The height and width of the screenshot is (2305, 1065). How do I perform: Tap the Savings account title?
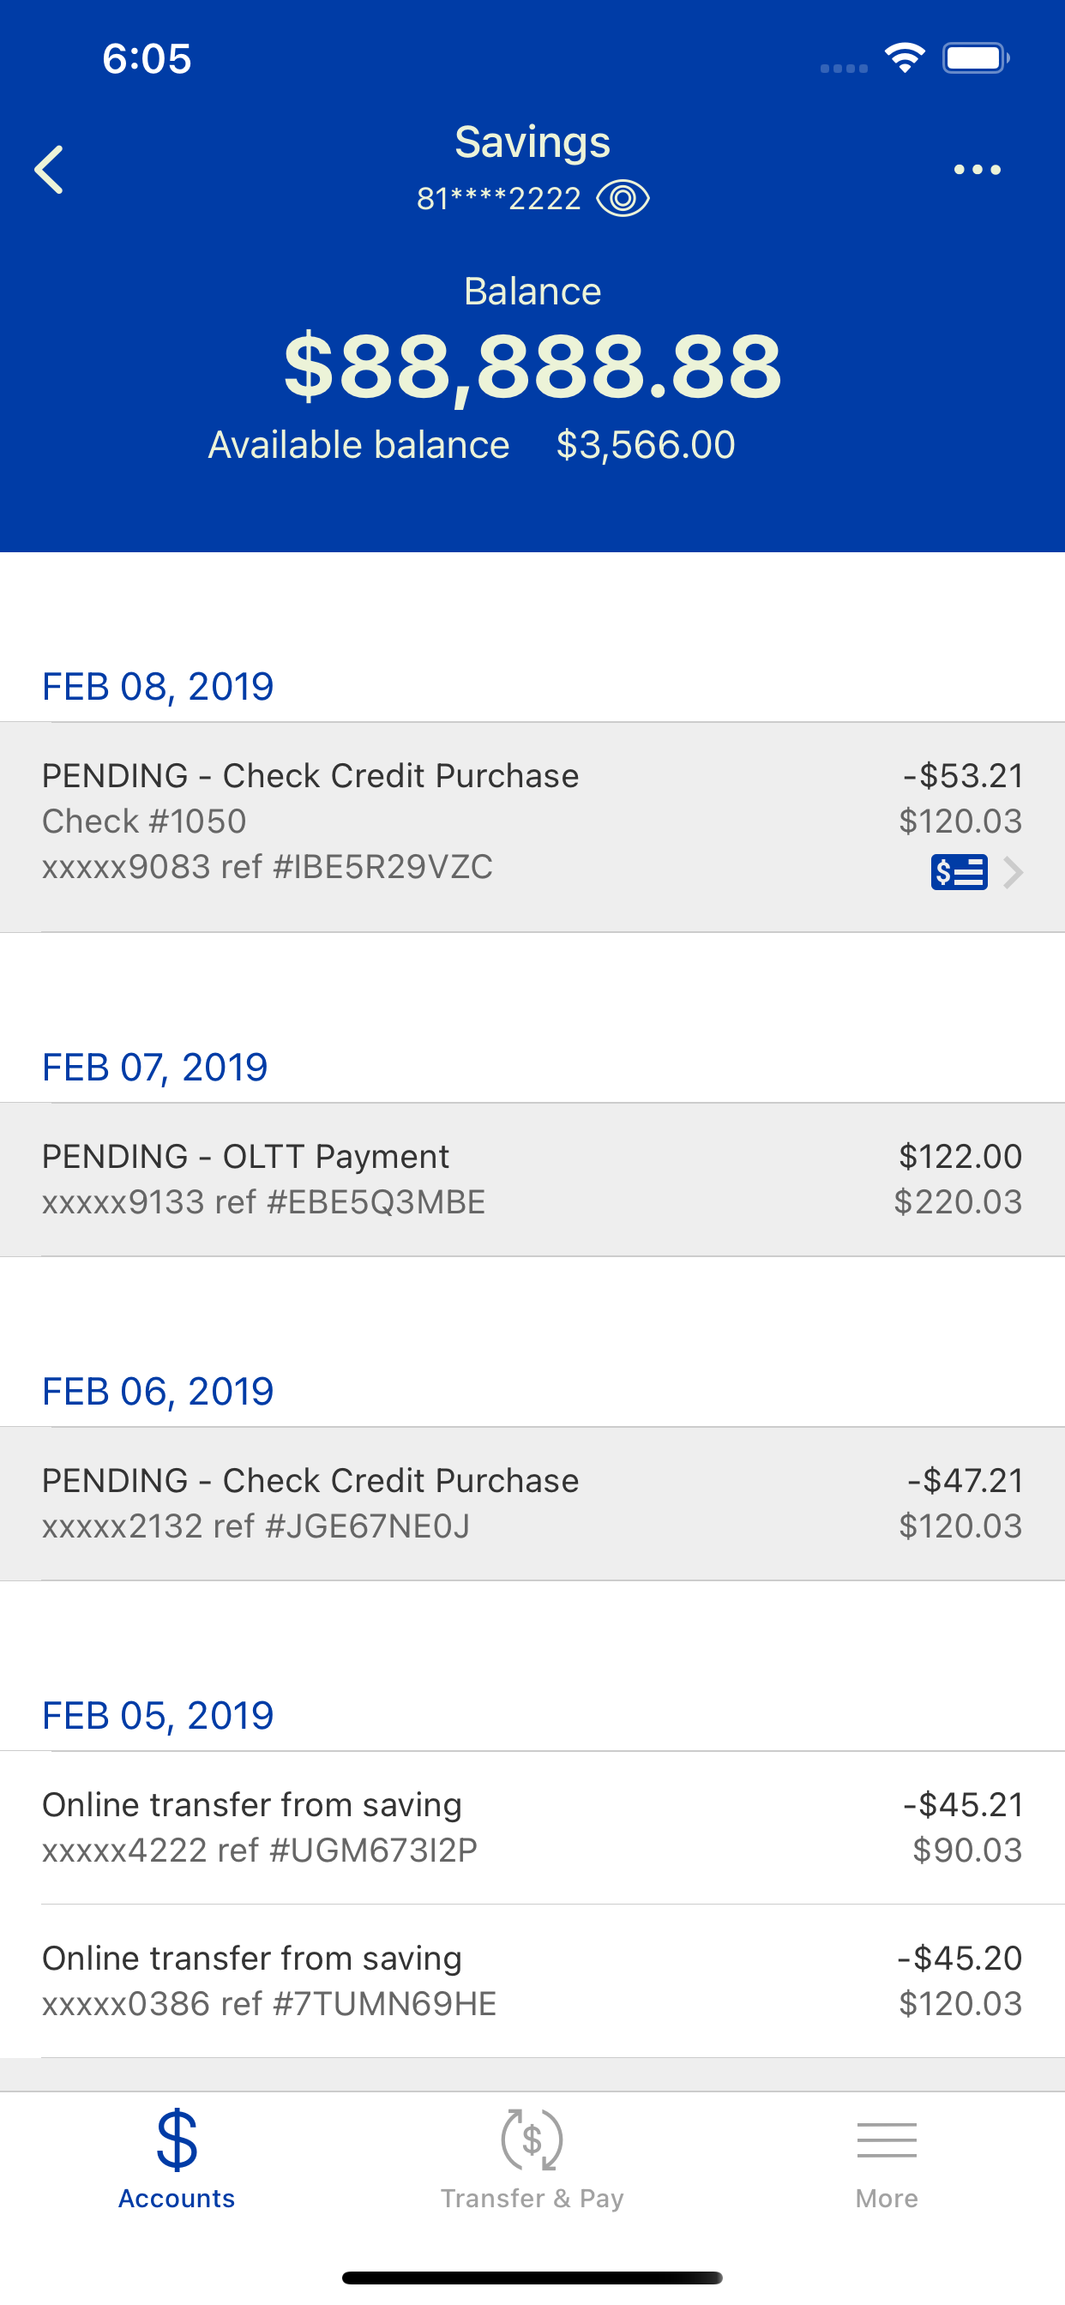click(x=532, y=142)
